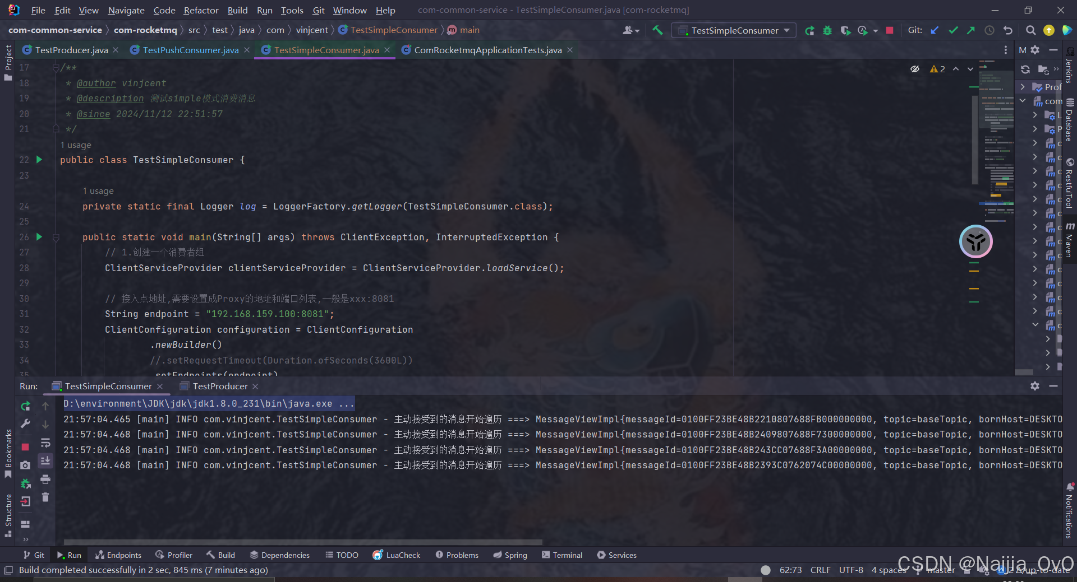Screen dimensions: 1077x582
Task: Jump to next highlighted warning arrow
Action: 970,69
